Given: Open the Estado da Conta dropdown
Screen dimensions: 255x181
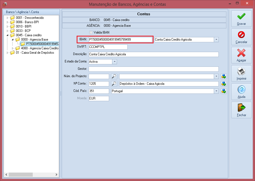Looking at the screenshot, I should coord(115,62).
